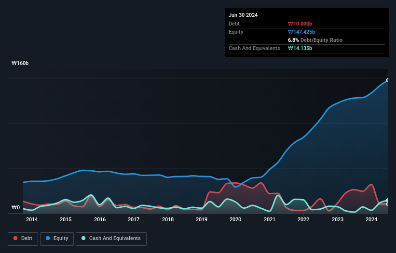
Task: Click the Equity row label in tooltip
Action: click(236, 32)
